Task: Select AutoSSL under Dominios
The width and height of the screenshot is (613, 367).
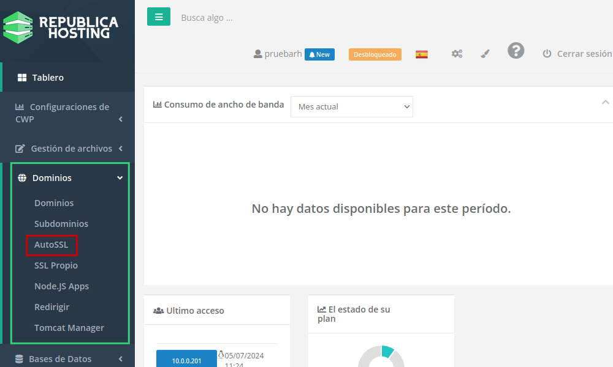Action: tap(51, 245)
